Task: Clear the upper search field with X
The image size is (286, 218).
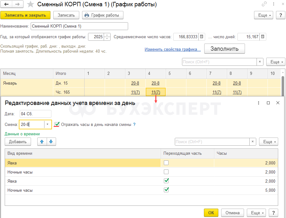Action: coord(260,62)
